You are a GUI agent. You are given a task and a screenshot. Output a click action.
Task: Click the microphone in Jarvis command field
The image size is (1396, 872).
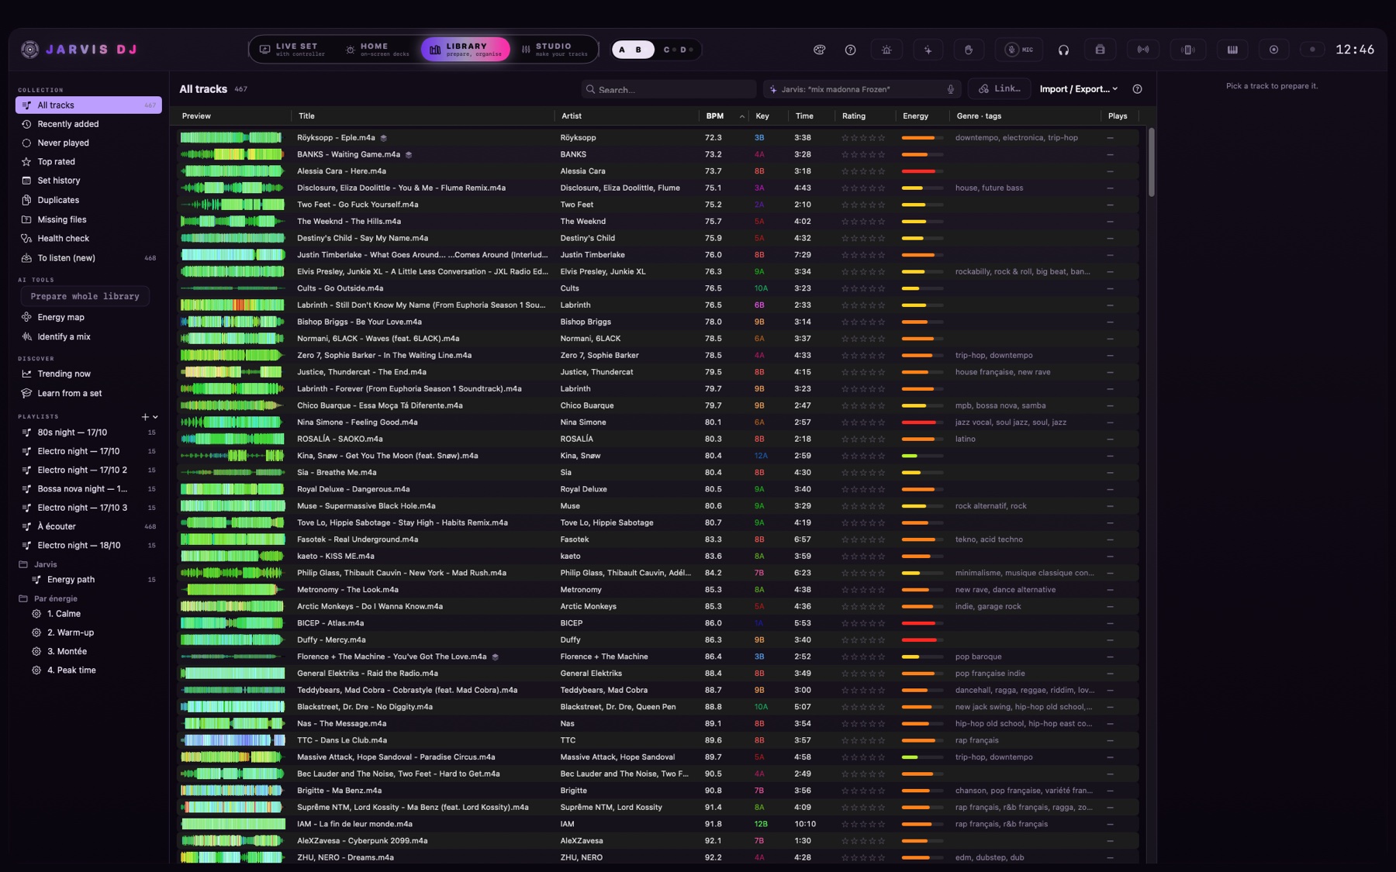(x=950, y=89)
